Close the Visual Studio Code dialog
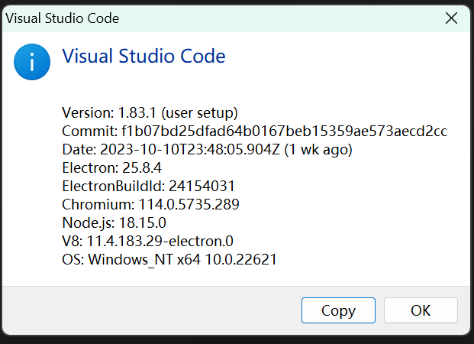 pos(451,18)
